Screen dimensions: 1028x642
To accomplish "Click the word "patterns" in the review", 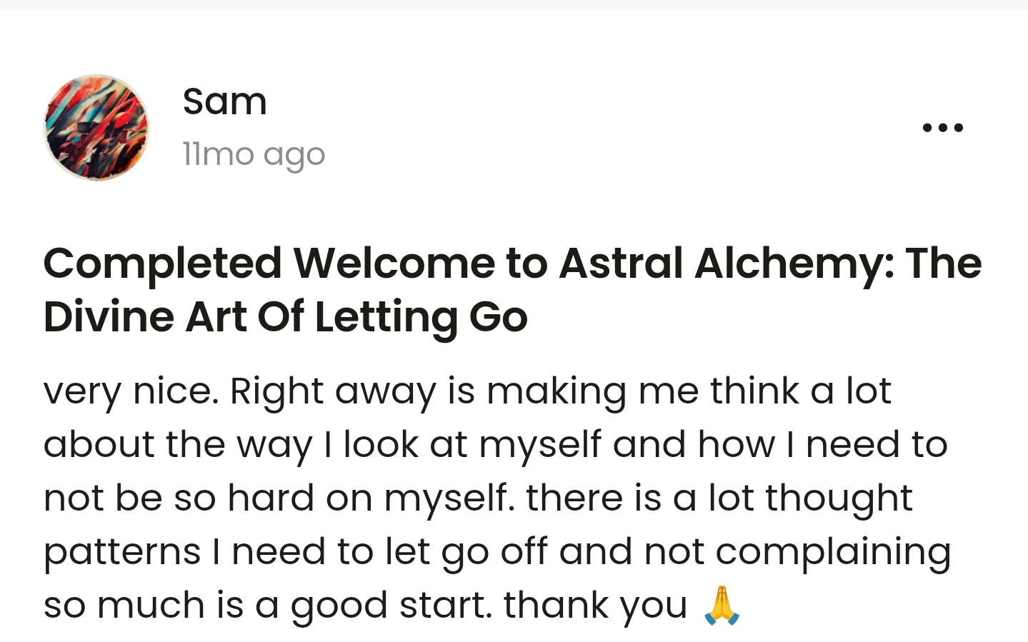I will pyautogui.click(x=122, y=552).
